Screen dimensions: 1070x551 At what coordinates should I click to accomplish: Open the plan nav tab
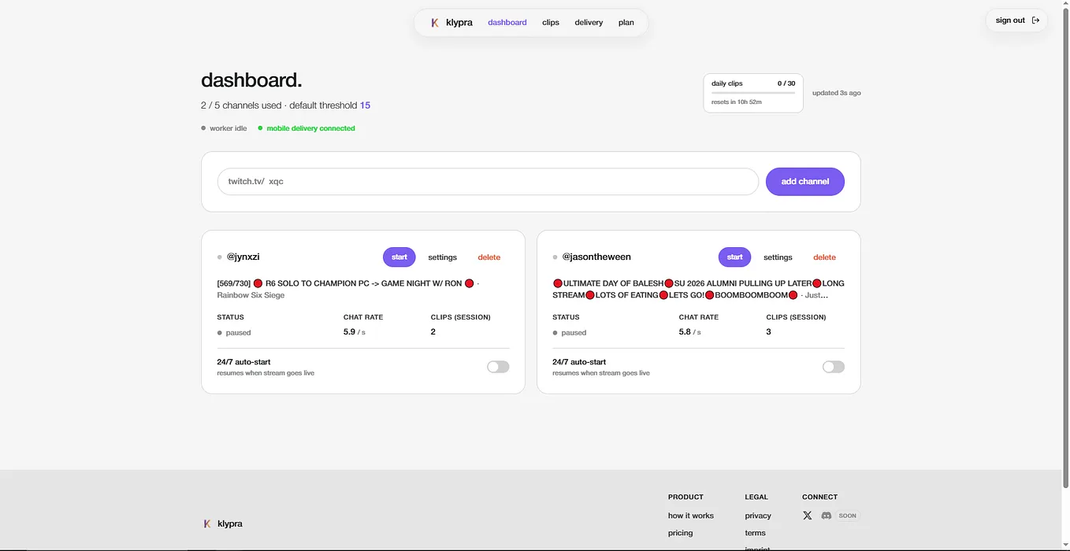coord(626,23)
